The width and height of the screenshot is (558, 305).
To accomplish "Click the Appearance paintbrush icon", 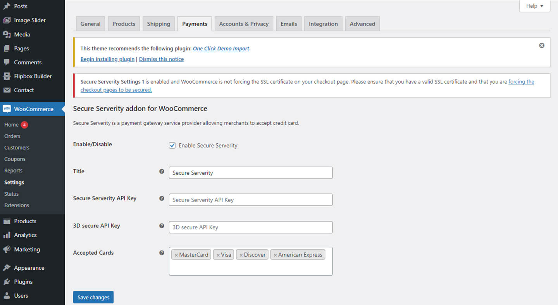I will pos(7,268).
